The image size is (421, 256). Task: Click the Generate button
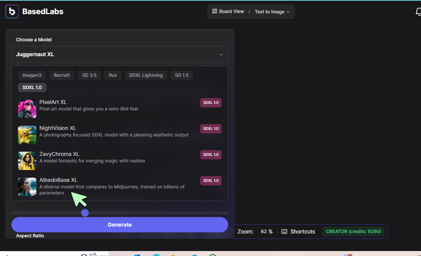tap(120, 225)
